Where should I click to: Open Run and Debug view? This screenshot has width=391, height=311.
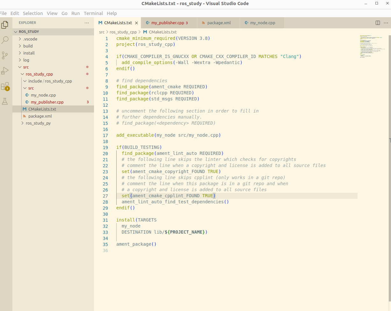tap(5, 70)
